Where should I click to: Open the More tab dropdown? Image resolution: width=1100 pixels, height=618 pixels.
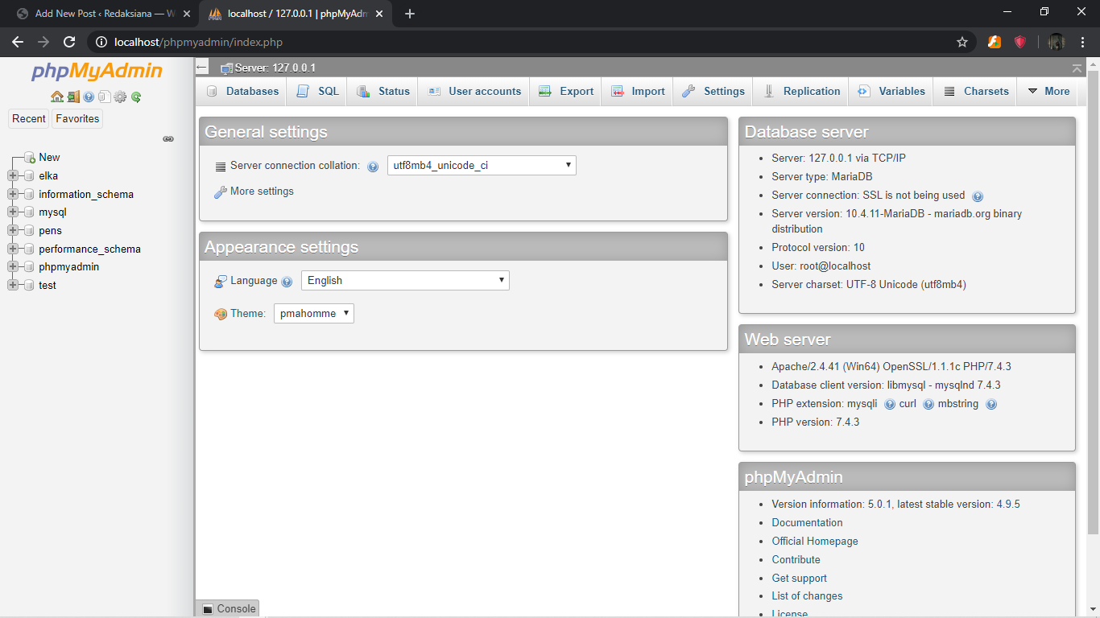pos(1049,92)
